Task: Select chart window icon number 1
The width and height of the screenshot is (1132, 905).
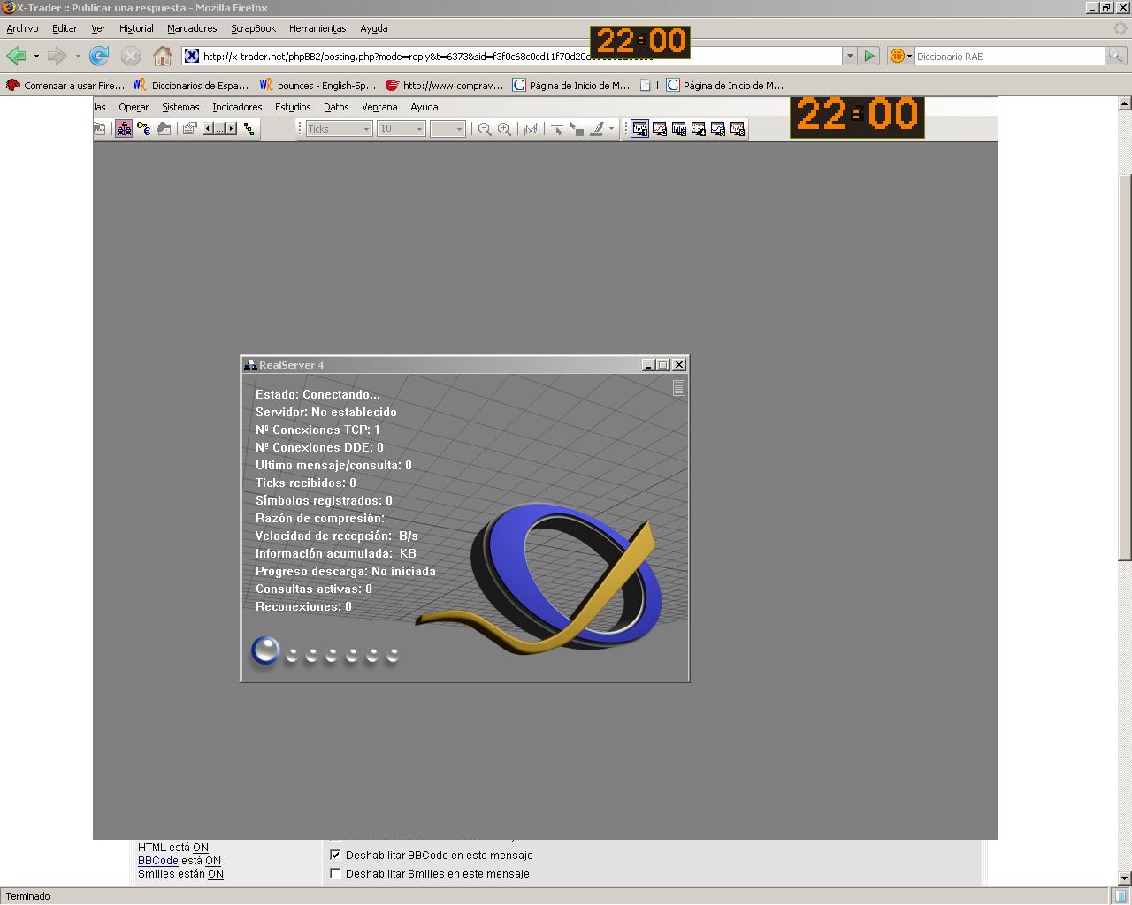Action: click(639, 129)
